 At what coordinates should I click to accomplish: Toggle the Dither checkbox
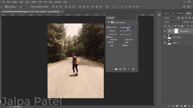pos(107,37)
